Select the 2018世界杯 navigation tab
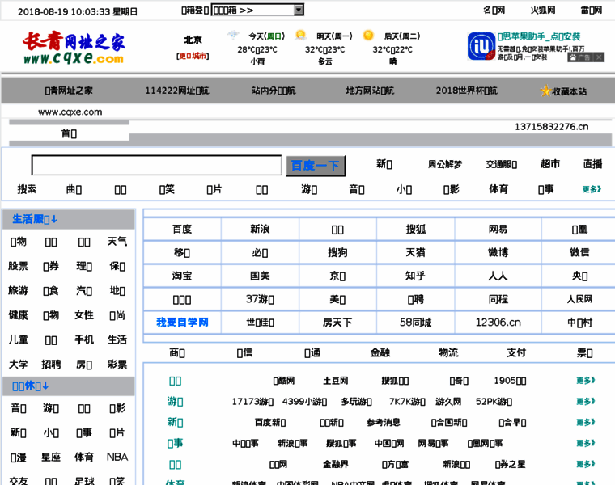This screenshot has height=485, width=615. 466,91
